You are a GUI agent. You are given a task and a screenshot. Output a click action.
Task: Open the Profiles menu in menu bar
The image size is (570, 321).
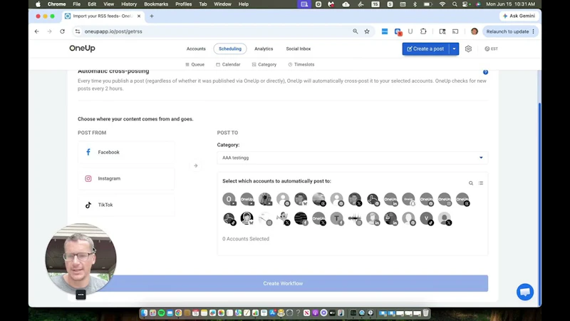(x=183, y=4)
